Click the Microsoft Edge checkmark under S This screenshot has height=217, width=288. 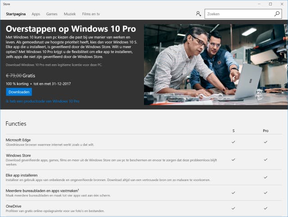click(233, 142)
